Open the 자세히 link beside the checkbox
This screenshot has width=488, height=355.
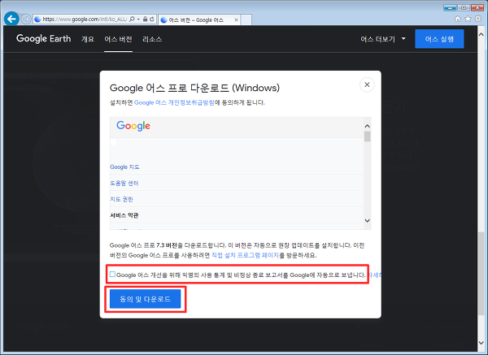374,275
